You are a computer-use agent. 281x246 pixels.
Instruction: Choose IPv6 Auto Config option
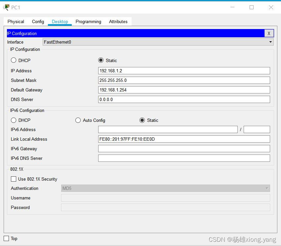78,120
